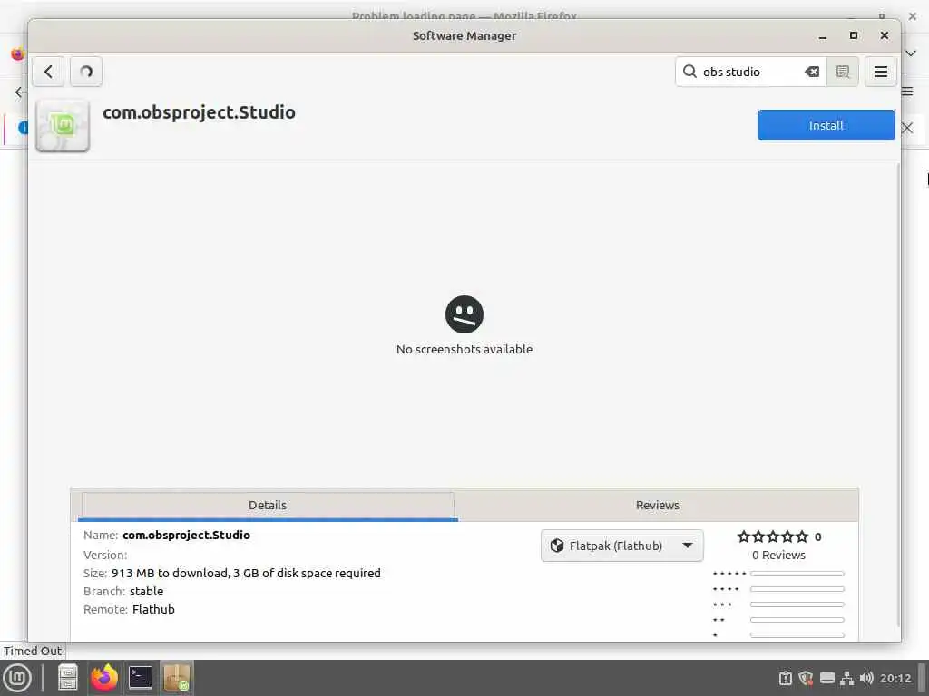Close the Software Manager window
Image resolution: width=929 pixels, height=696 pixels.
click(x=884, y=35)
